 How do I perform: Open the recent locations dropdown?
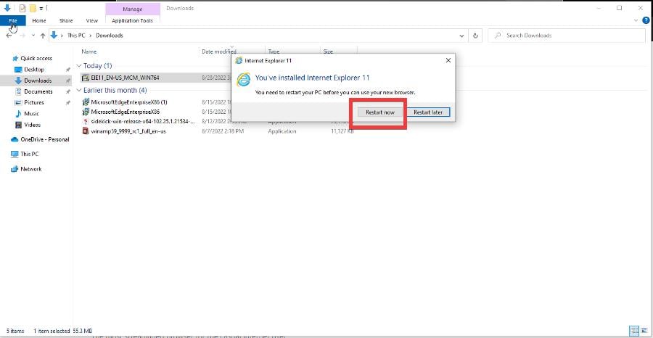point(33,36)
